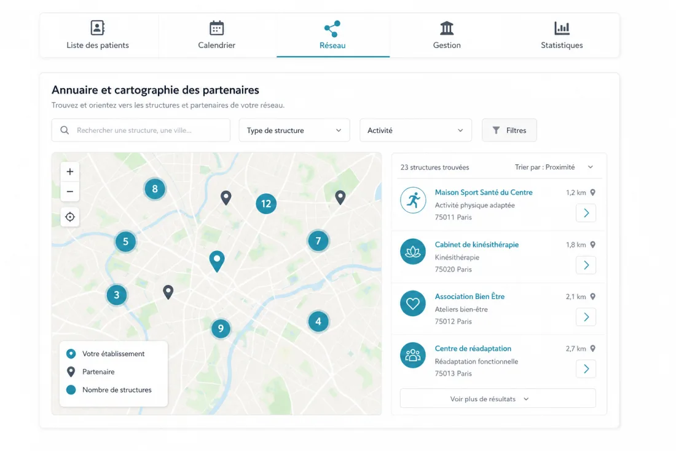The height and width of the screenshot is (451, 676).
Task: Open details arrow for Cabinet de kinésithérapie
Action: point(586,265)
